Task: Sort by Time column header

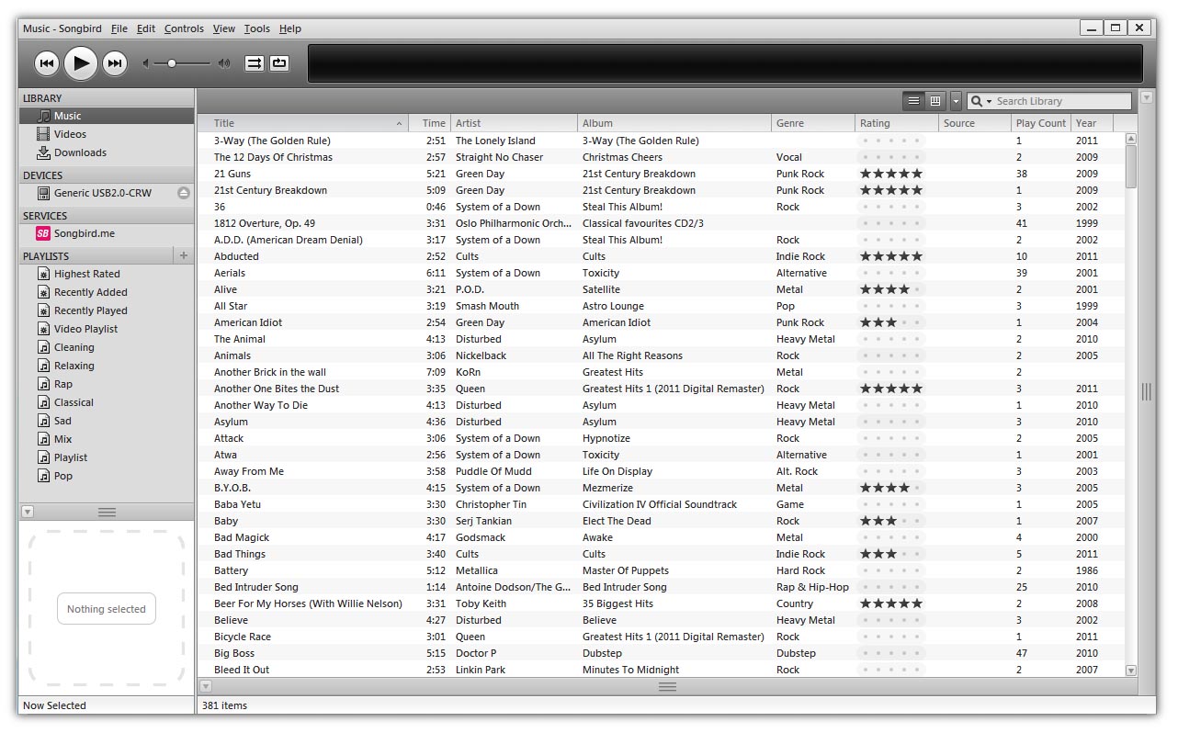Action: click(x=429, y=123)
